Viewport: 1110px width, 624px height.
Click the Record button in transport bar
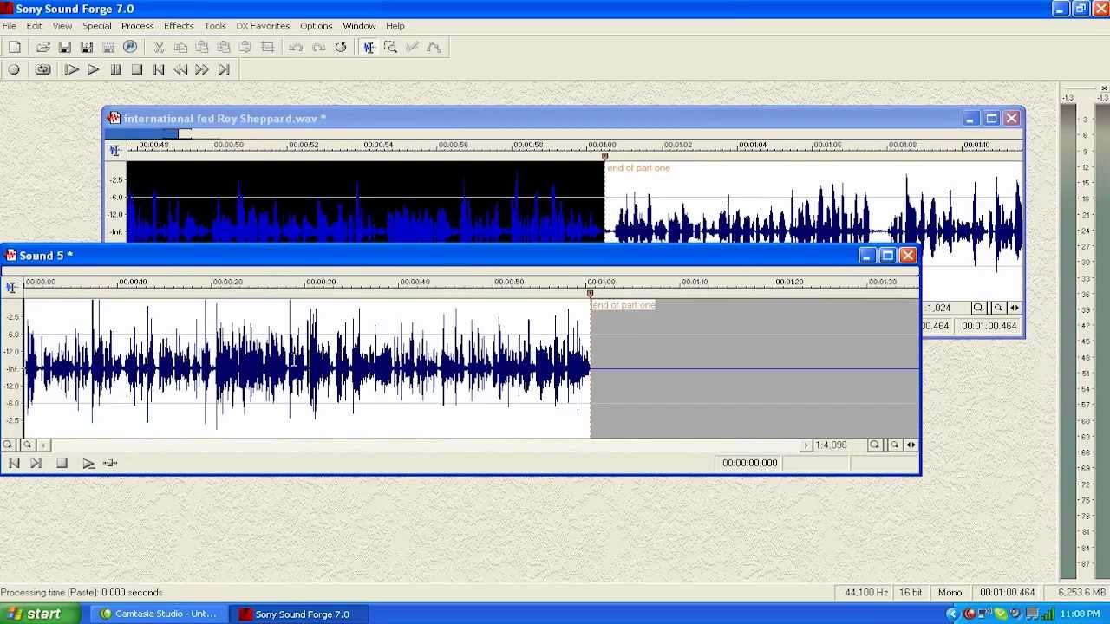(14, 70)
